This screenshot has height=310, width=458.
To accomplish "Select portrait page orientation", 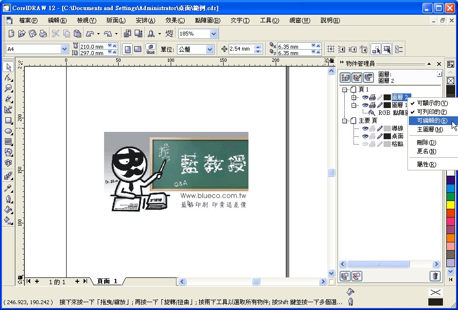I will click(x=128, y=50).
